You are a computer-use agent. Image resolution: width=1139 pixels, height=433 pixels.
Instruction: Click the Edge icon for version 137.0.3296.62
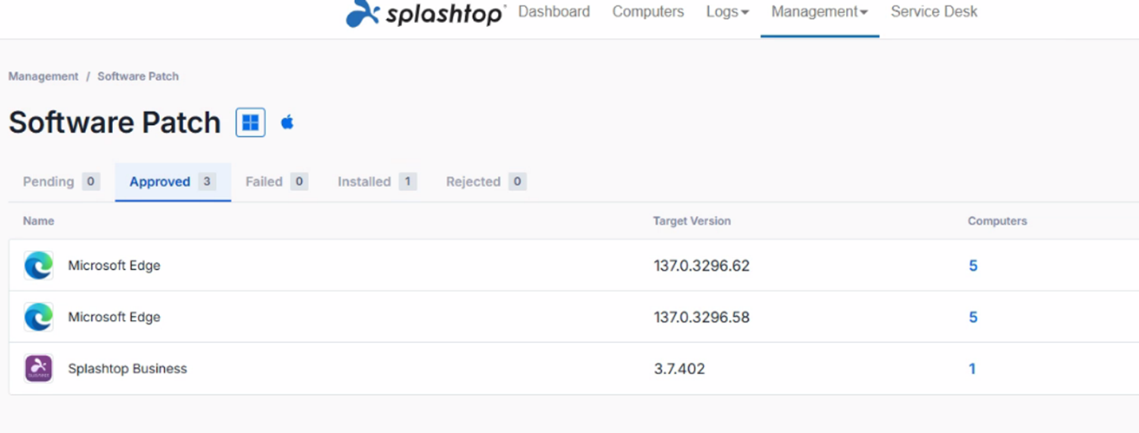pos(38,266)
